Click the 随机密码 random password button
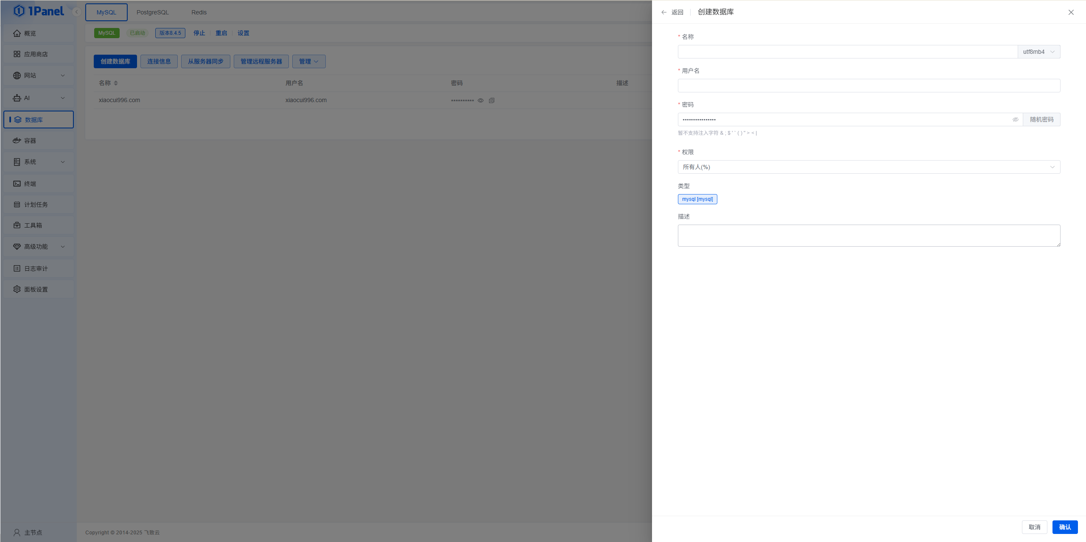The height and width of the screenshot is (542, 1086). (1041, 120)
